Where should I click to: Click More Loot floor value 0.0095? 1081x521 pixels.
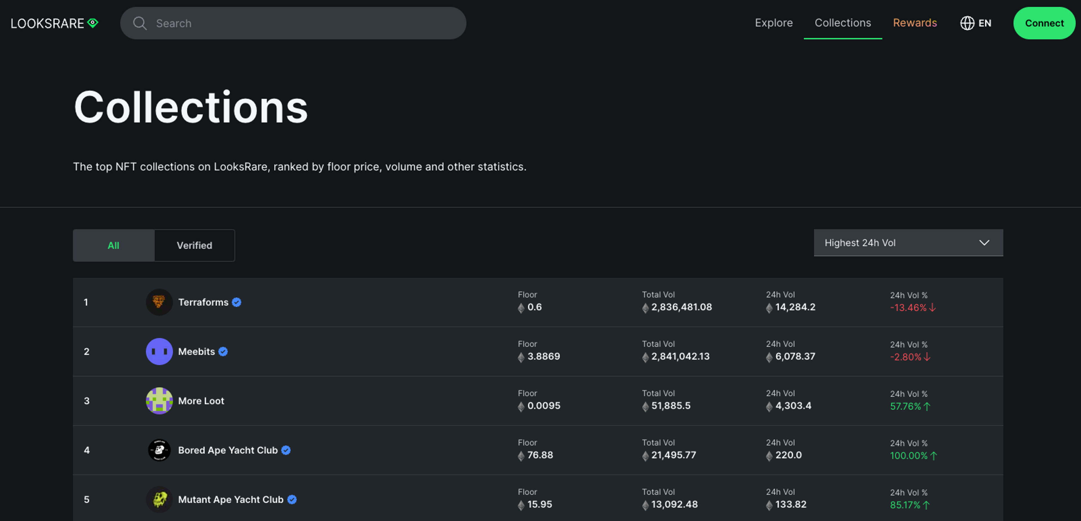[x=544, y=406]
